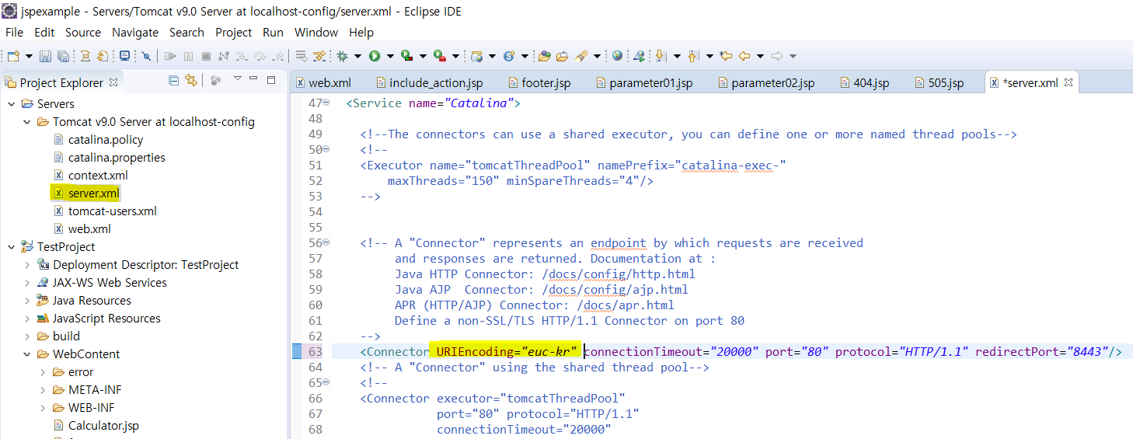Select tomcat-users.xml in Project Explorer
This screenshot has width=1133, height=439.
coord(104,211)
